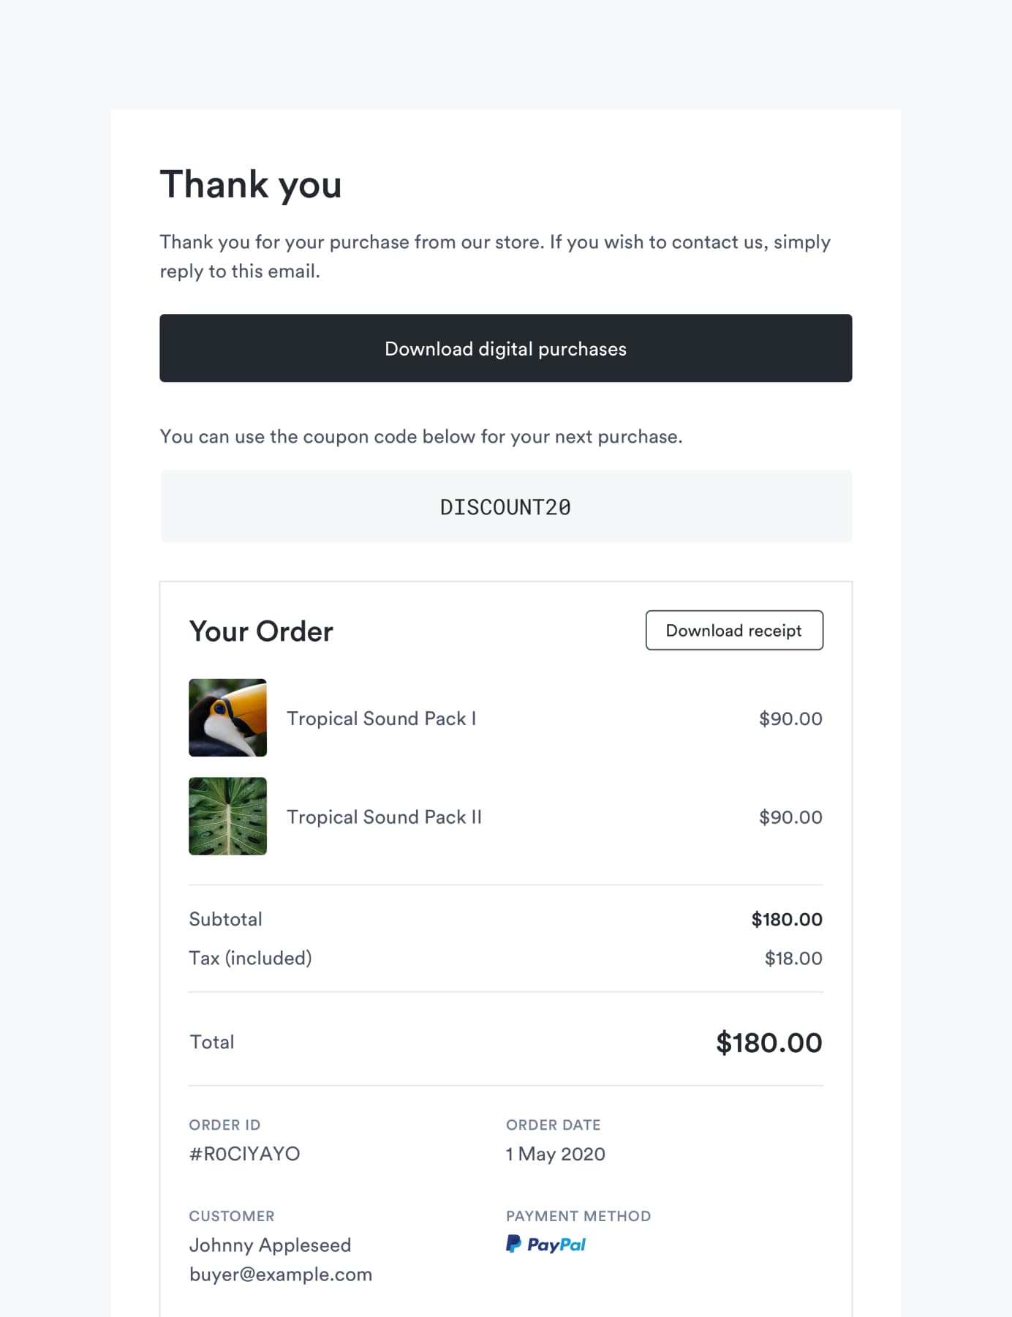This screenshot has width=1012, height=1317.
Task: Click the Tropical Sound Pack I price
Action: point(790,718)
